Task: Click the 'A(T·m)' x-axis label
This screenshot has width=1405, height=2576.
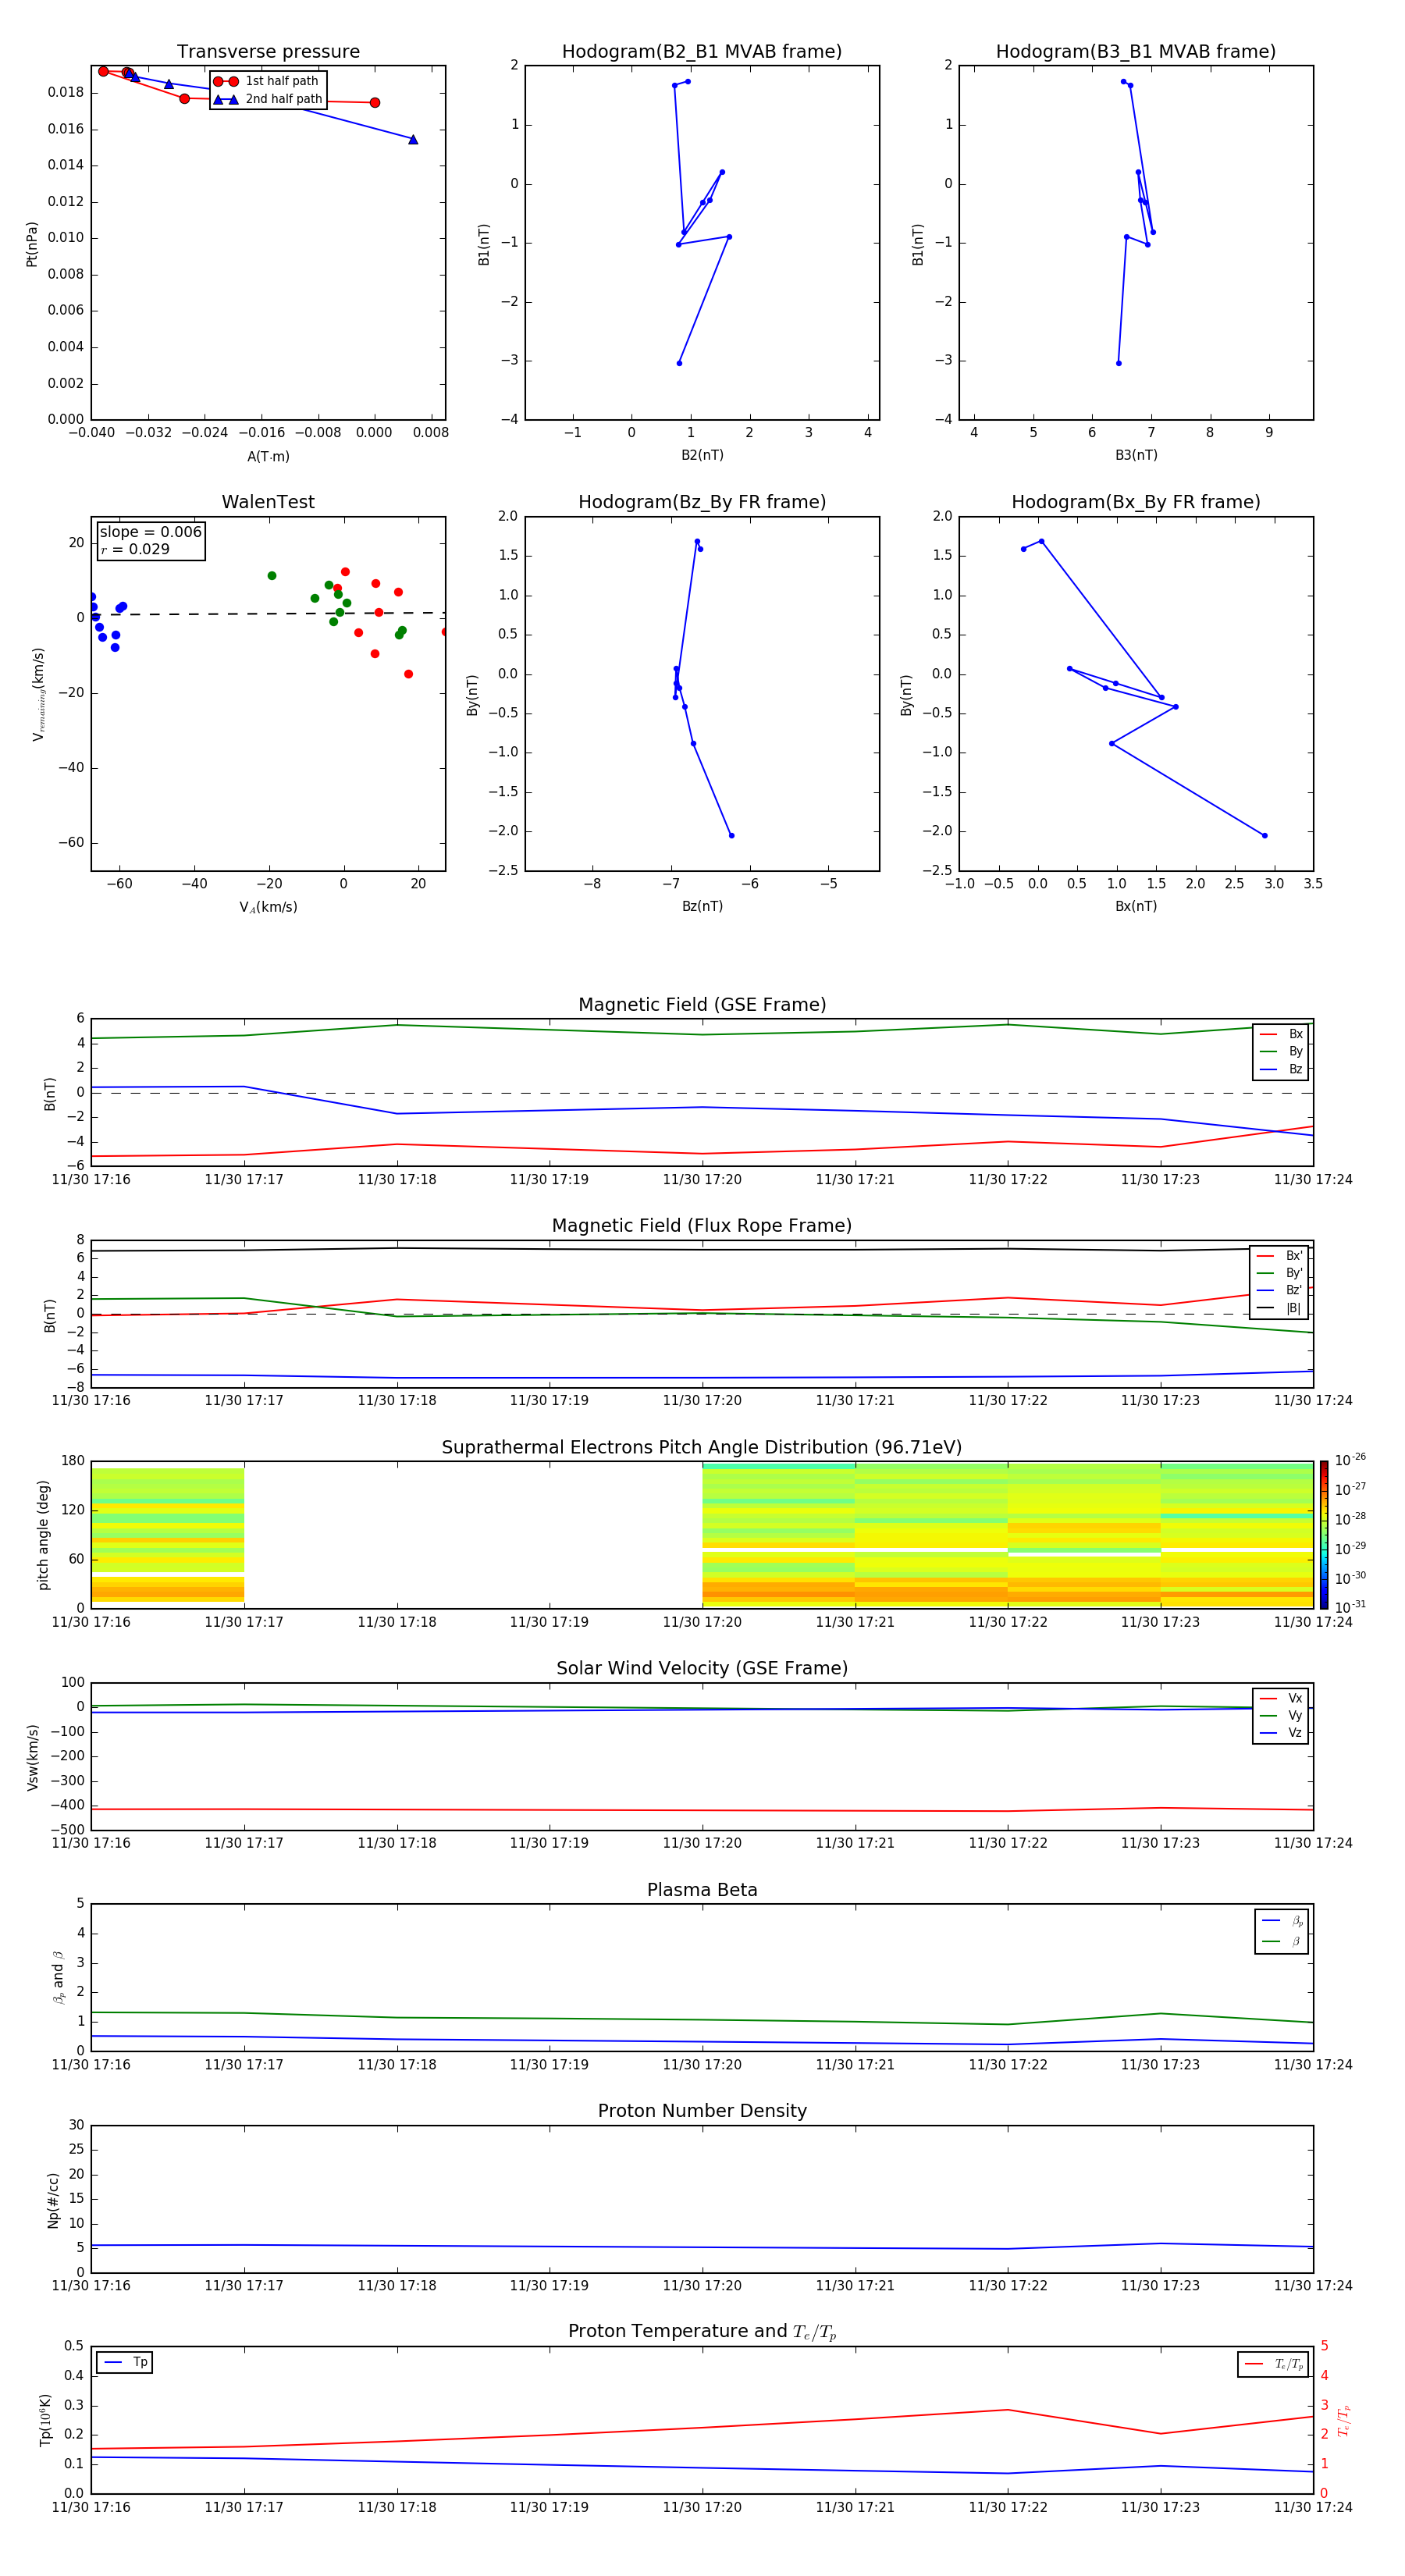Action: (268, 457)
